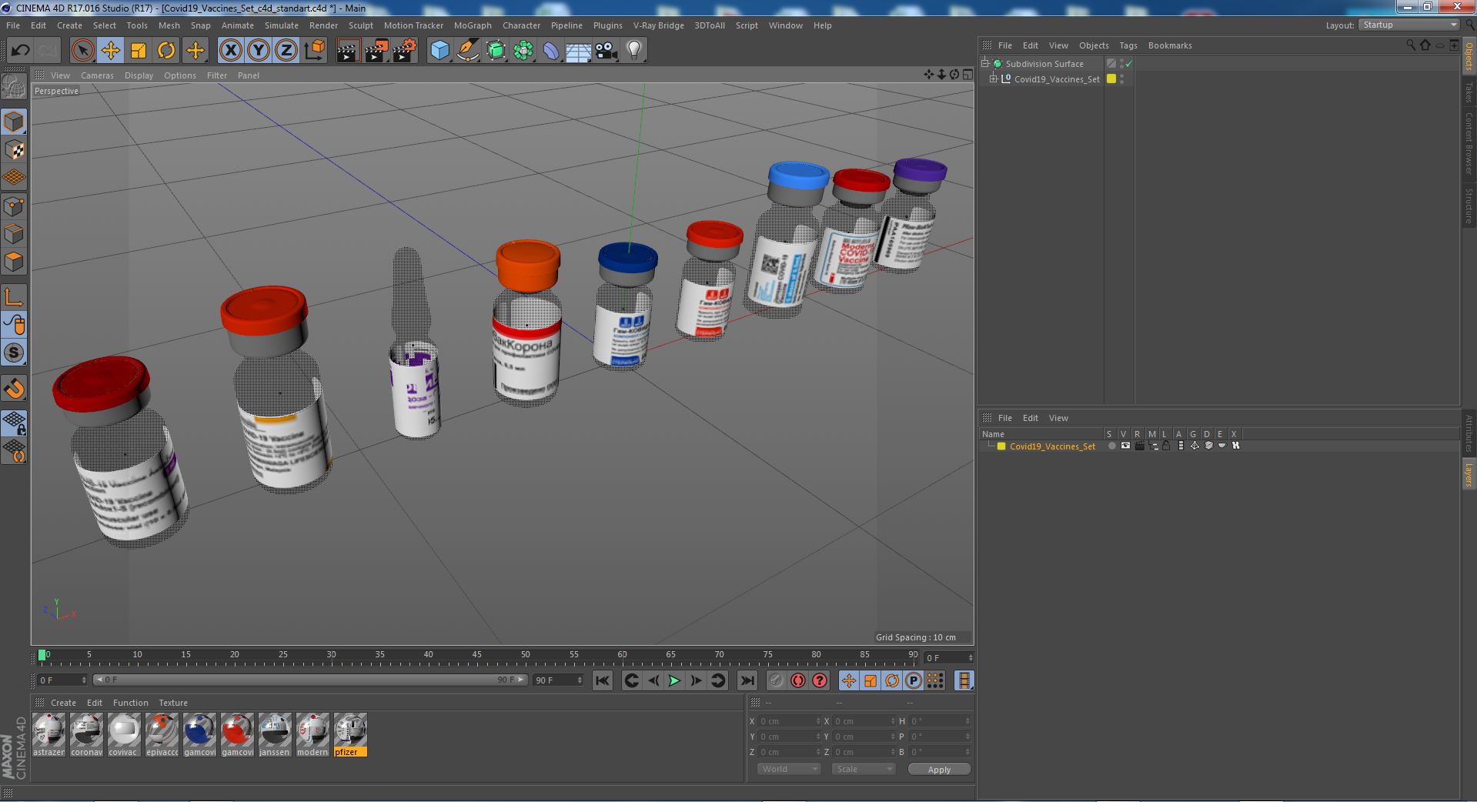The width and height of the screenshot is (1477, 802).
Task: Render to Picture Viewer
Action: click(376, 51)
